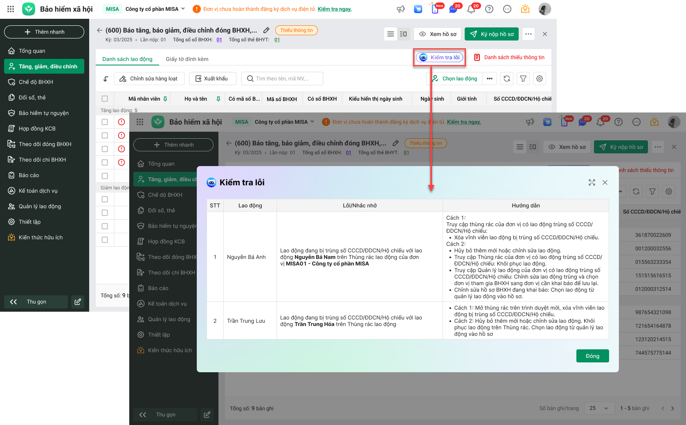This screenshot has height=425, width=686.
Task: Open the settings gear in the dimmed window toolbar
Action: pos(669,191)
